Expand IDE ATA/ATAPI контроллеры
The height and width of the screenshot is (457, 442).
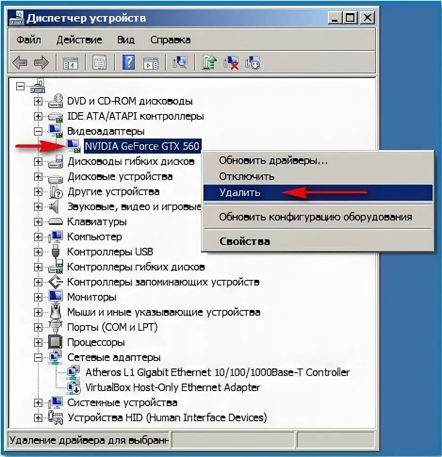38,116
